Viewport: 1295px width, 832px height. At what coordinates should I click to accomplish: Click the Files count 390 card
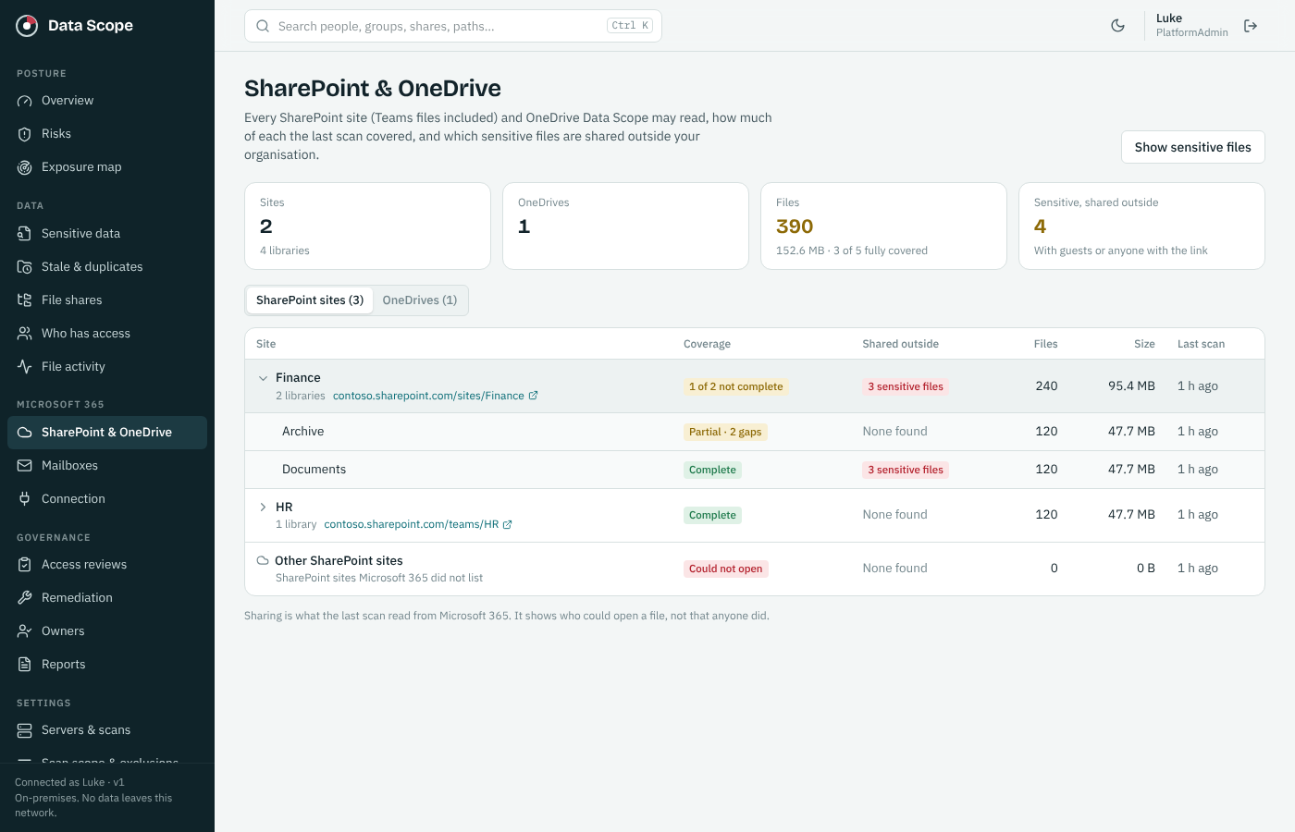pyautogui.click(x=883, y=226)
